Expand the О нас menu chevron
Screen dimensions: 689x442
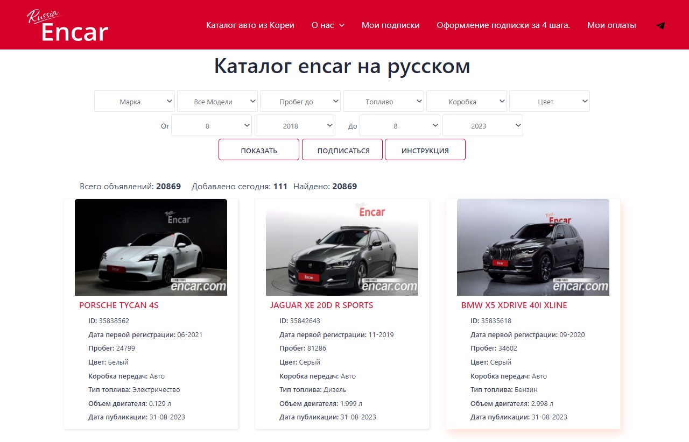click(x=342, y=25)
